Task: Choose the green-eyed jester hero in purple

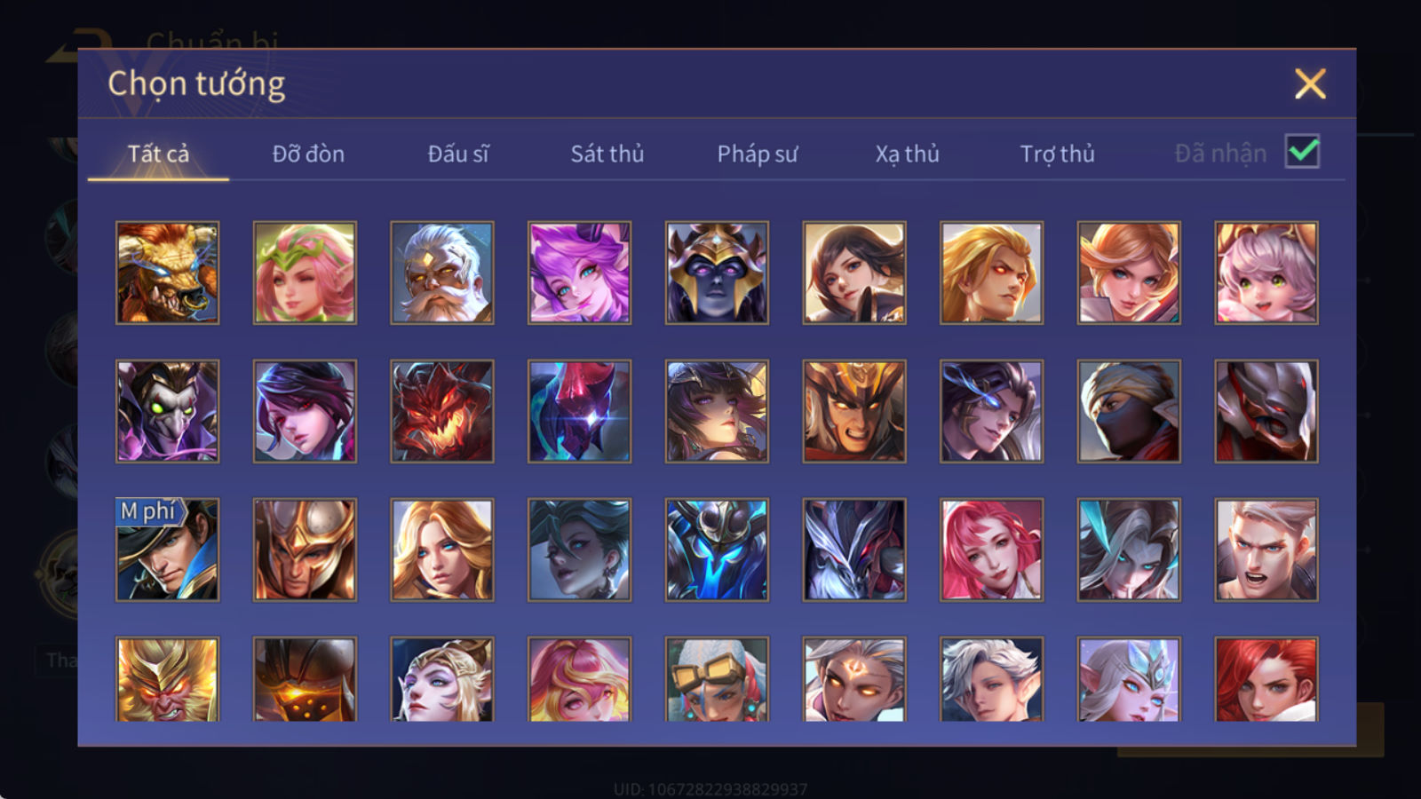Action: (168, 411)
